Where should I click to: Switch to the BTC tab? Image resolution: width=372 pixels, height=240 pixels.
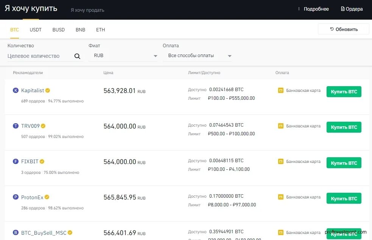pyautogui.click(x=14, y=29)
